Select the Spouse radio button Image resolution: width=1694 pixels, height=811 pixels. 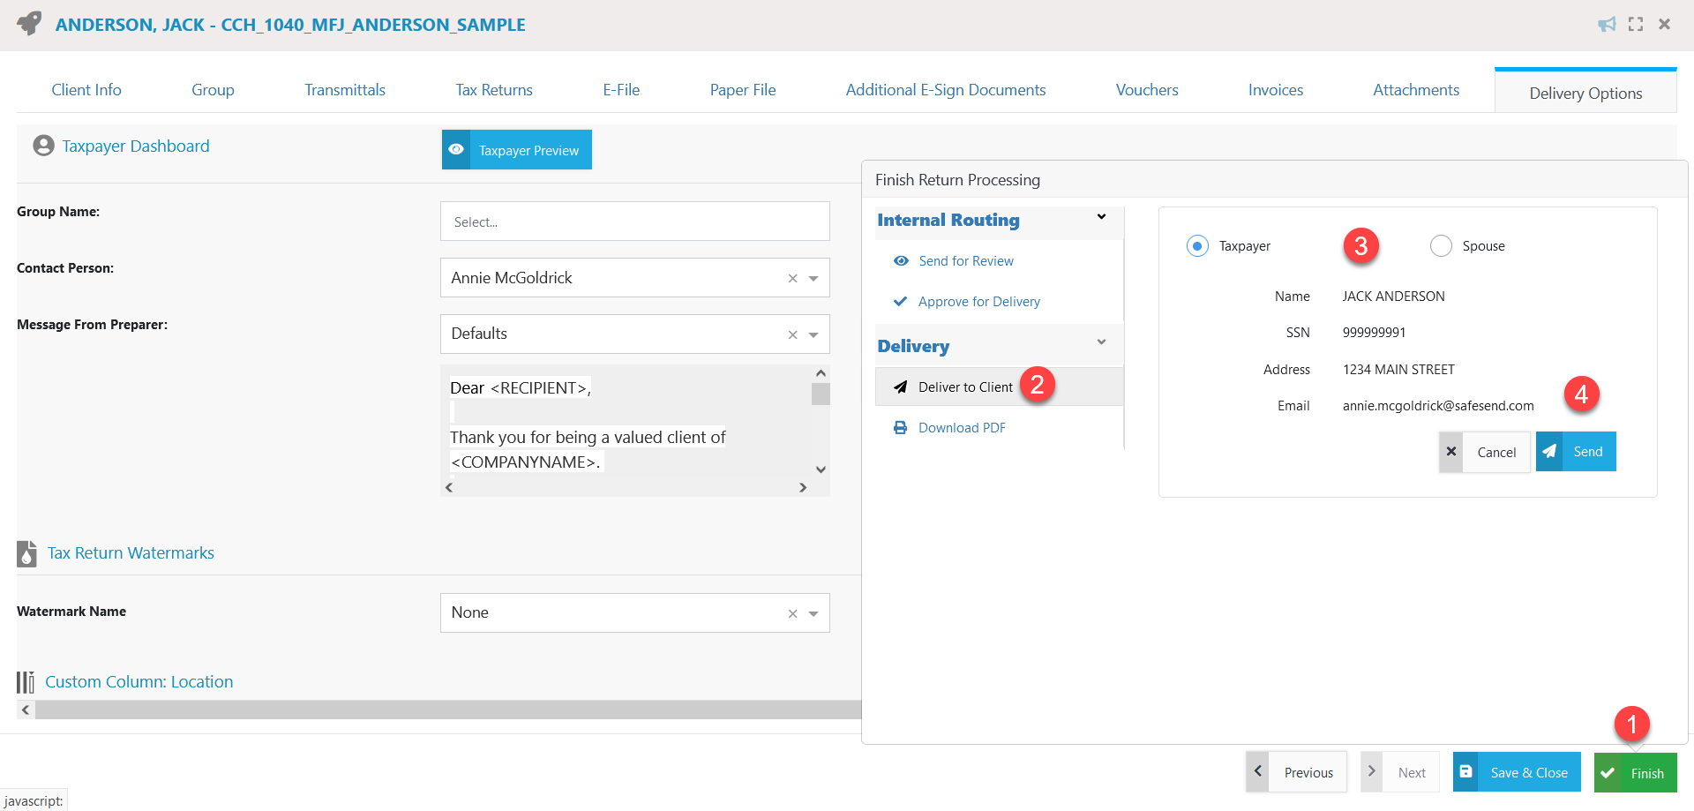coord(1441,245)
